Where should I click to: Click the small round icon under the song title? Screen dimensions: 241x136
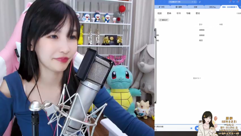(x=156, y=130)
